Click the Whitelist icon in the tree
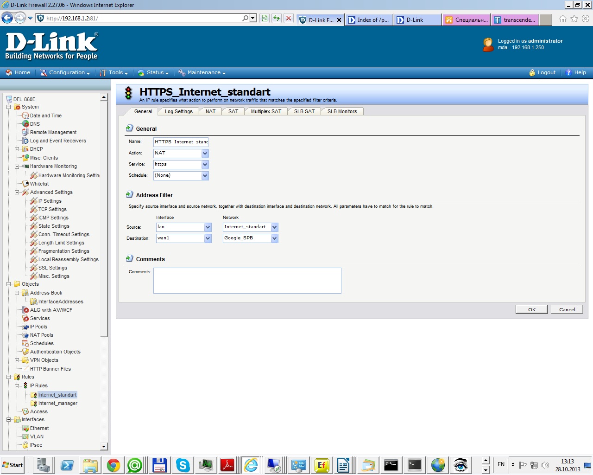Image resolution: width=593 pixels, height=475 pixels. (x=25, y=184)
